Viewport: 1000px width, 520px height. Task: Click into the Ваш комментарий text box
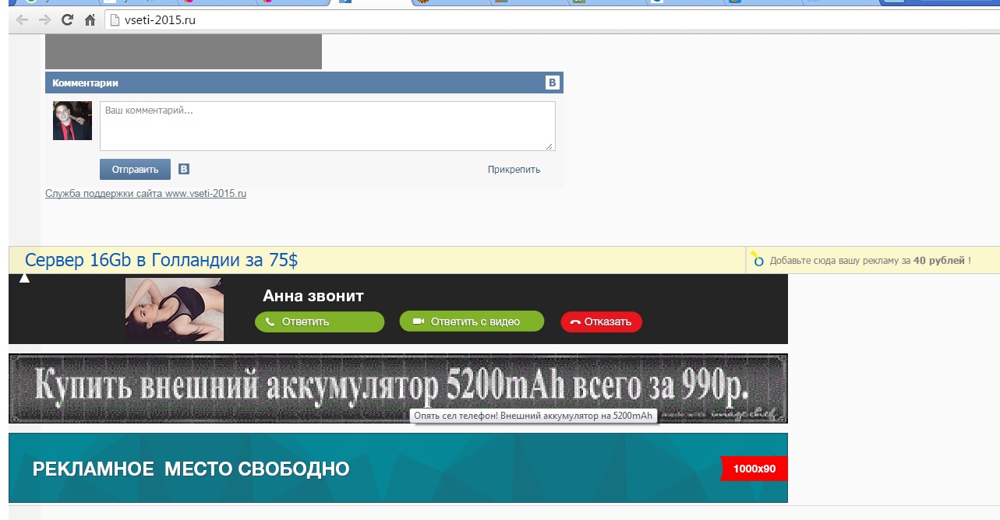pyautogui.click(x=327, y=126)
